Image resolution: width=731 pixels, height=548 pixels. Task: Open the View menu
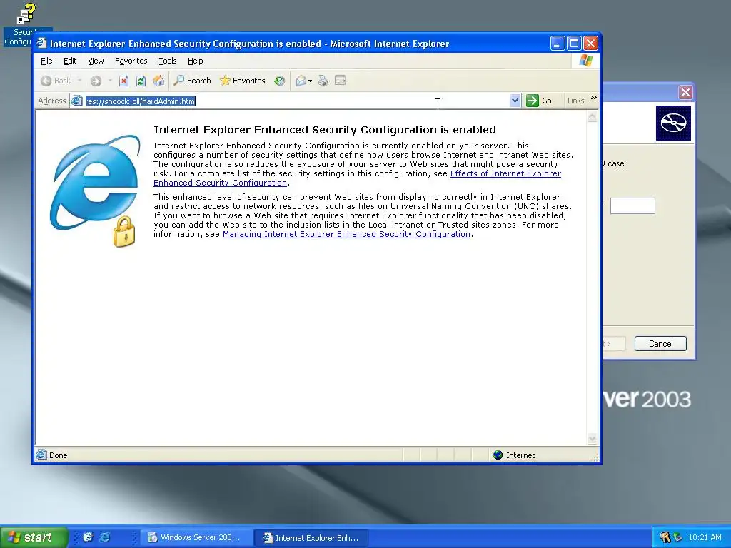96,61
